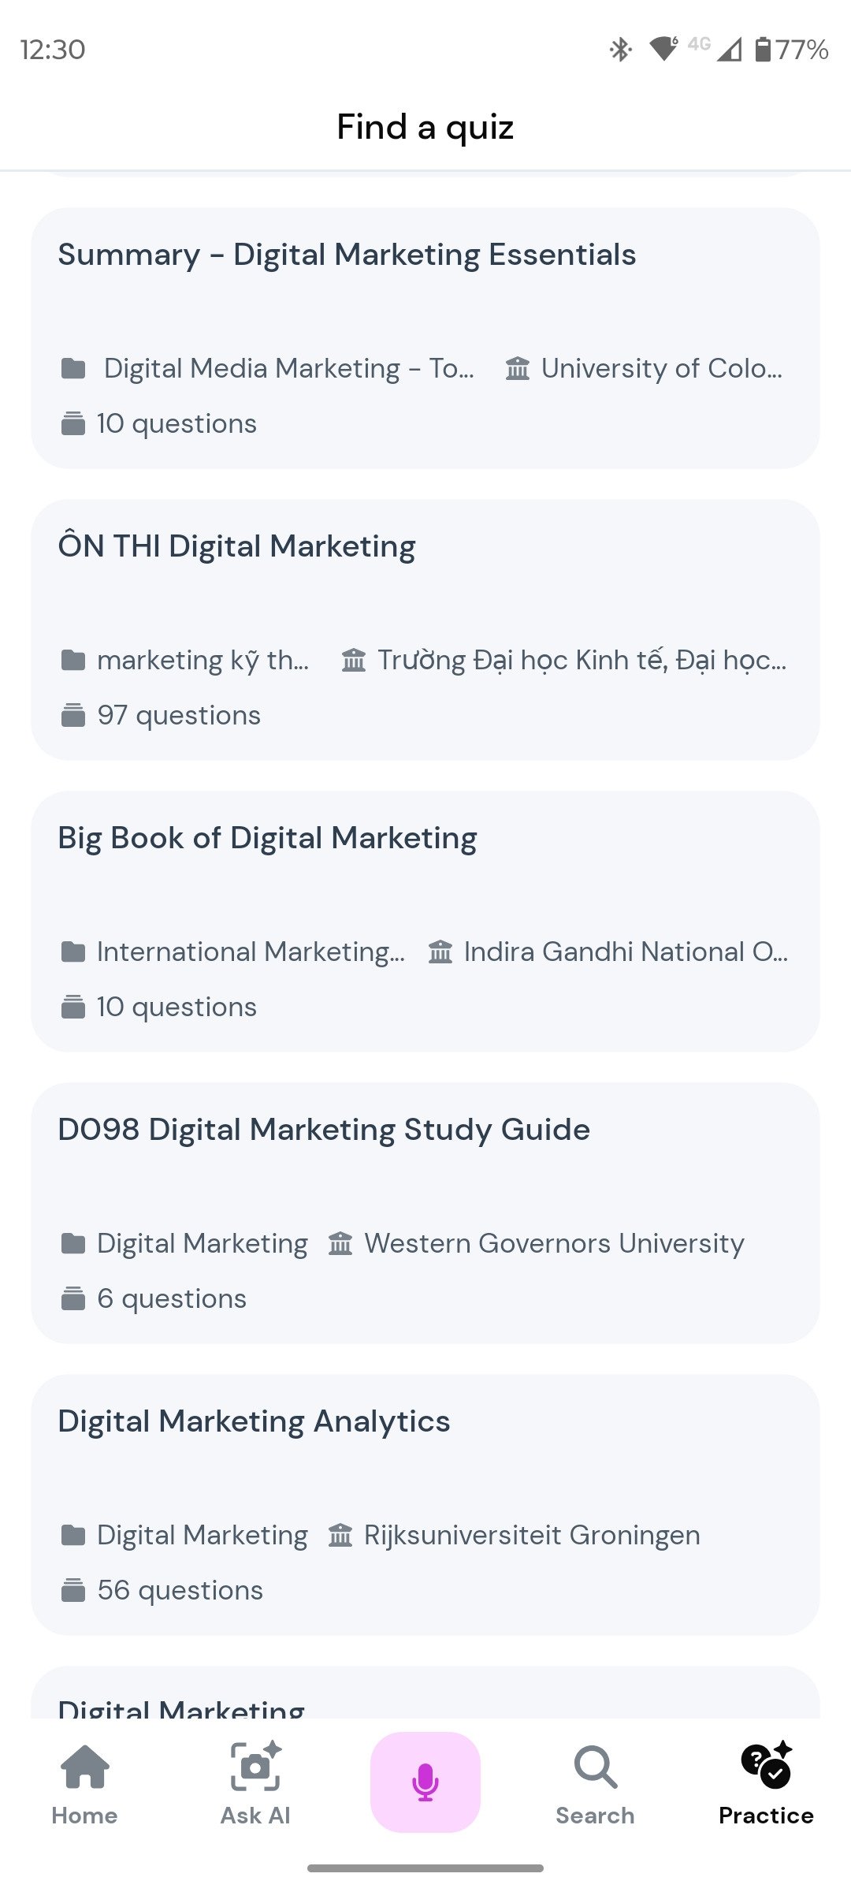
Task: Tap the battery status icon
Action: pyautogui.click(x=762, y=50)
